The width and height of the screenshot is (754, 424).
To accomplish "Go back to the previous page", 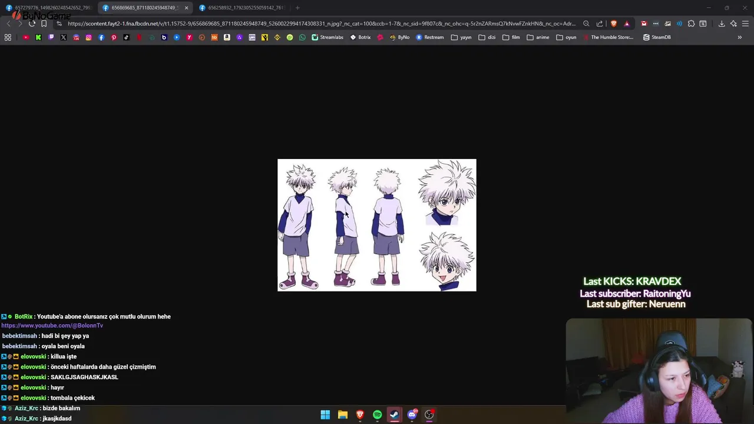I will pyautogui.click(x=8, y=24).
